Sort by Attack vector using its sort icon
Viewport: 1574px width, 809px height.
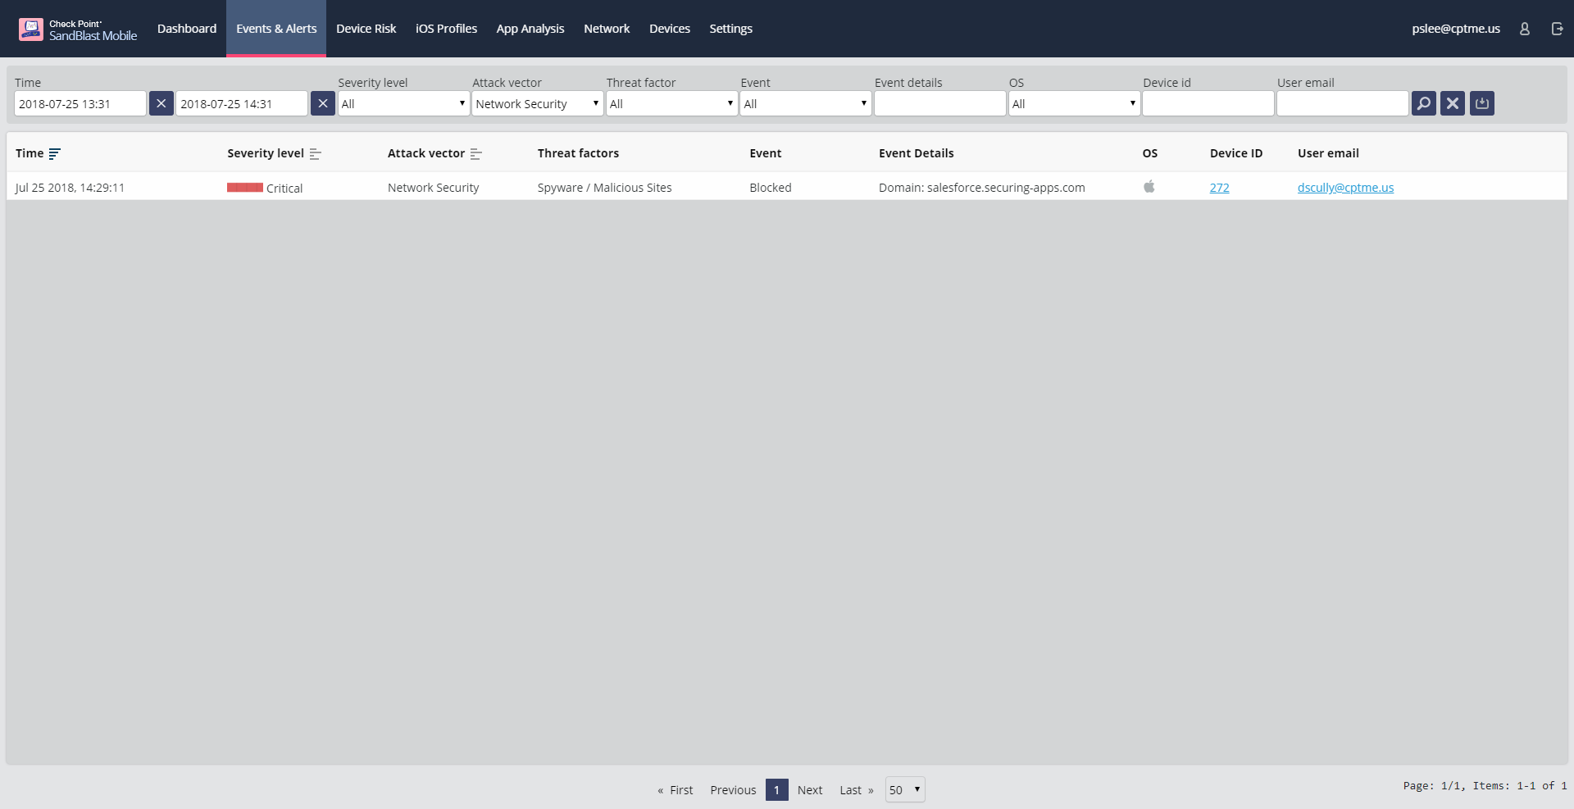tap(476, 154)
